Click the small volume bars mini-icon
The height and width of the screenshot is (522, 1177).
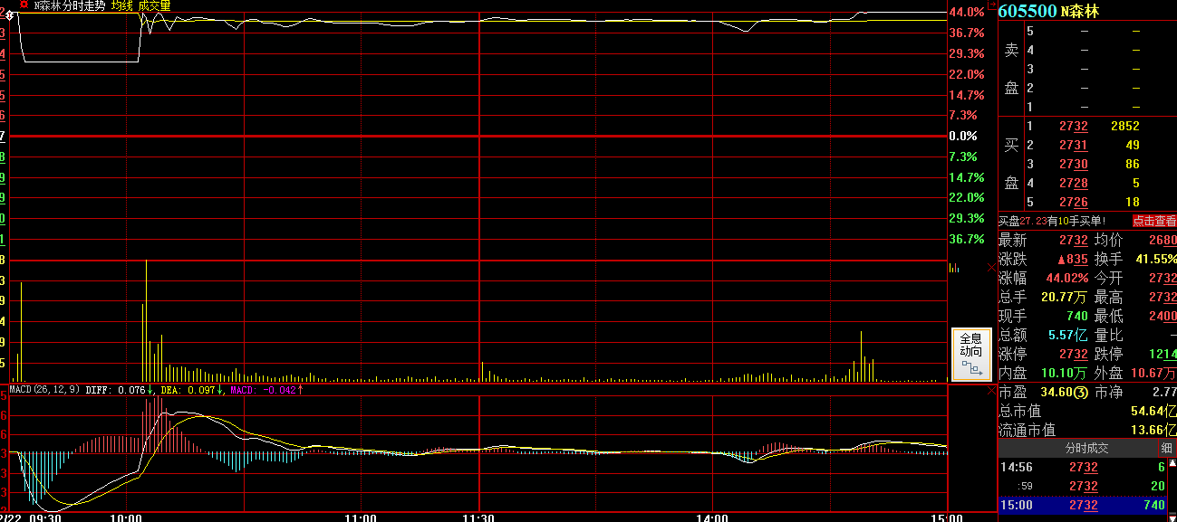(x=953, y=268)
